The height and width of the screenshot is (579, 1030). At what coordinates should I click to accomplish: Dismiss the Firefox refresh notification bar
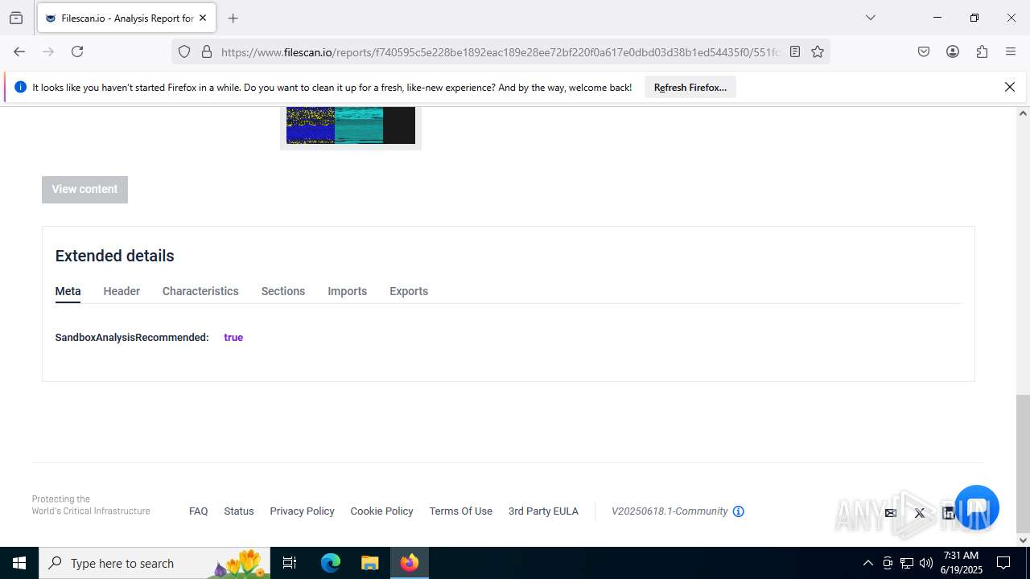[1010, 87]
